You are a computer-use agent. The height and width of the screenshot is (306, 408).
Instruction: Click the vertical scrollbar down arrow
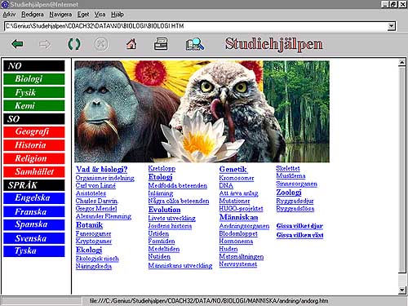coord(402,290)
